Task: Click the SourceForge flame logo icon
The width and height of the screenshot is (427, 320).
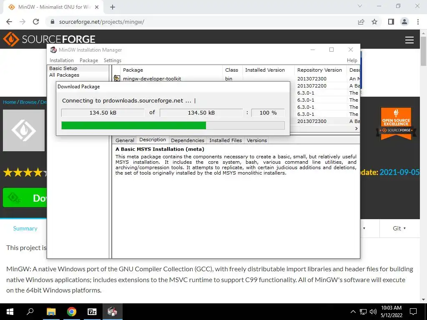Action: pos(11,39)
